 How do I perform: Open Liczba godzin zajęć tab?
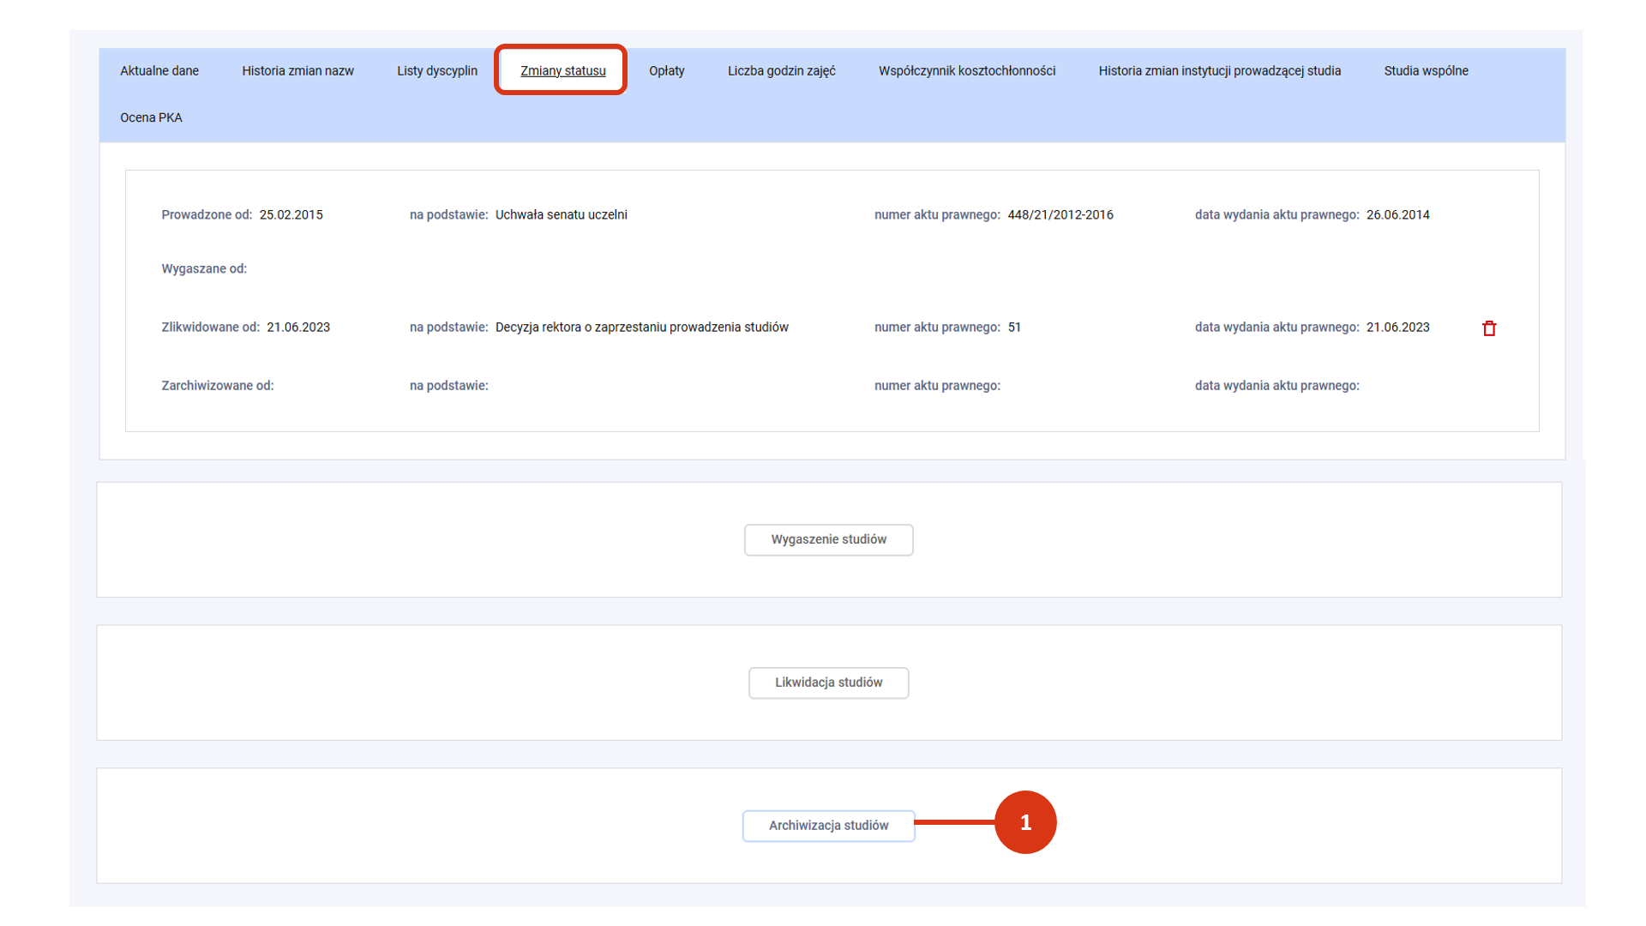[x=782, y=71]
